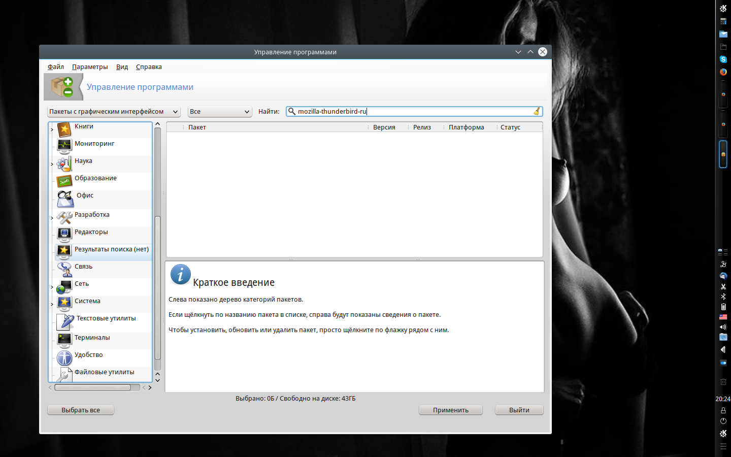The image size is (731, 457).
Task: Open Firefox from the side panel
Action: coord(723,72)
